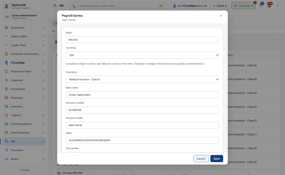Screen dimensions: 285x175
Task: Click the Logistic truck icon
Action: [x=6, y=115]
